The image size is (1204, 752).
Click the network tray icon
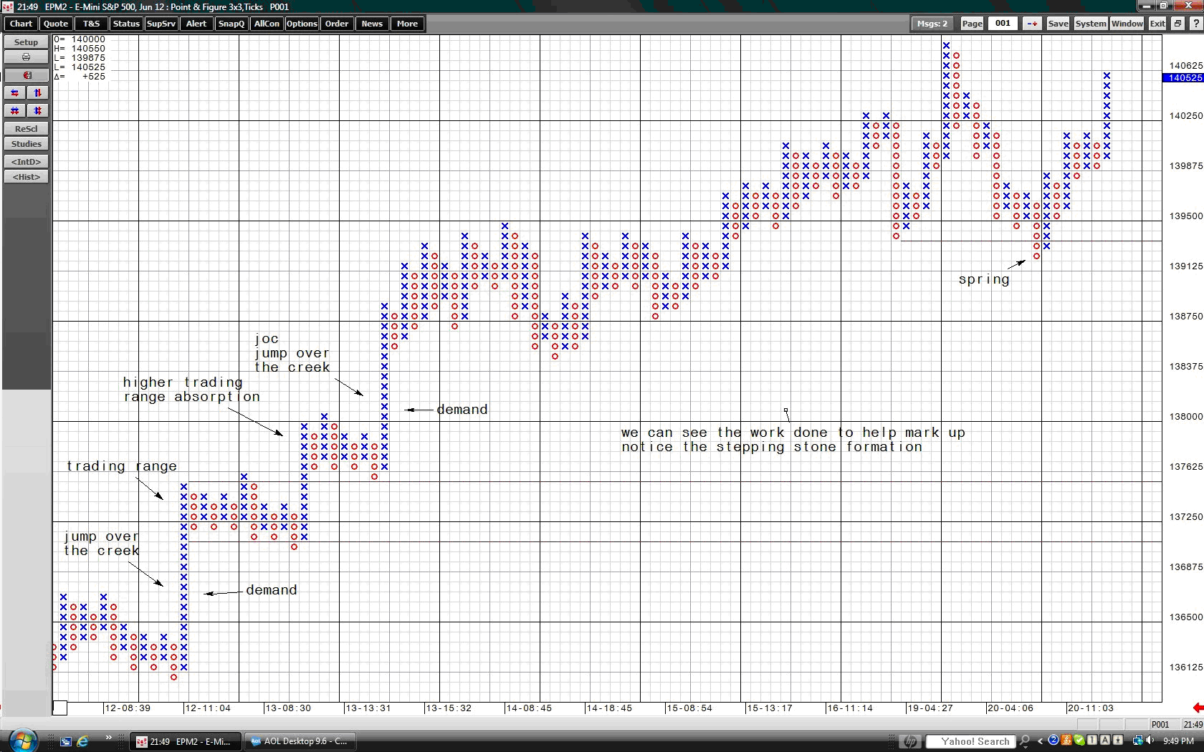1137,741
